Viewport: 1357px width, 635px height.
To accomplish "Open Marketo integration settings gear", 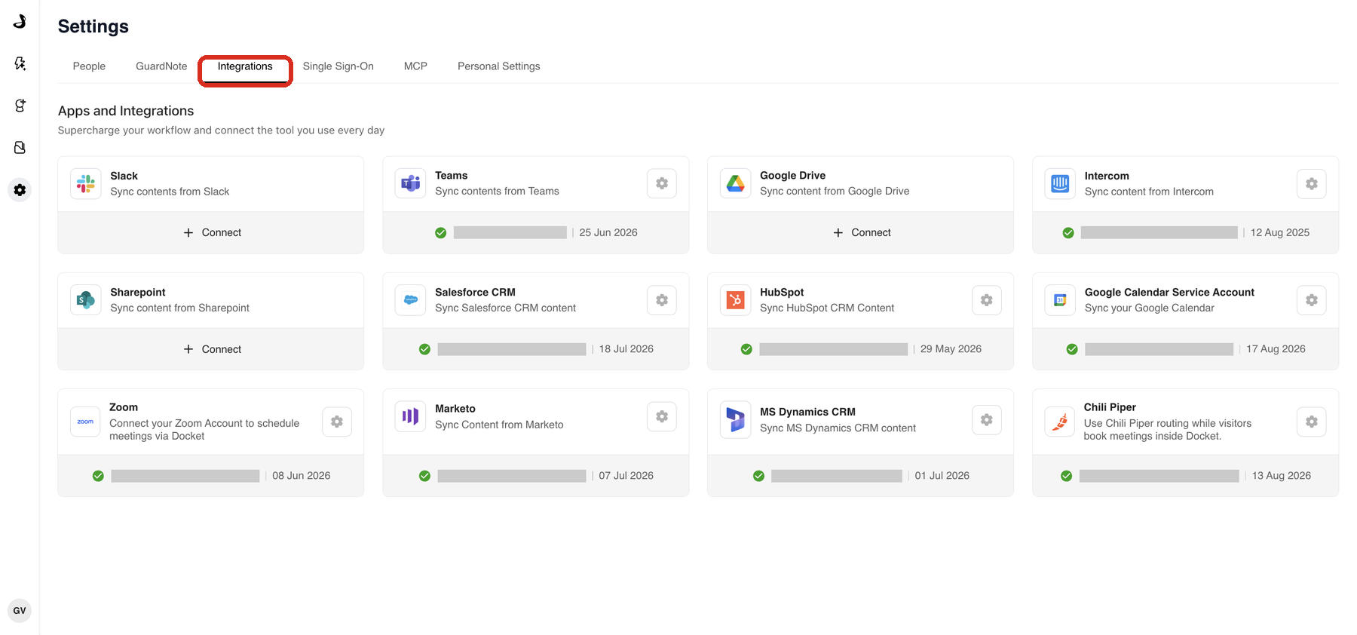I will tap(662, 416).
